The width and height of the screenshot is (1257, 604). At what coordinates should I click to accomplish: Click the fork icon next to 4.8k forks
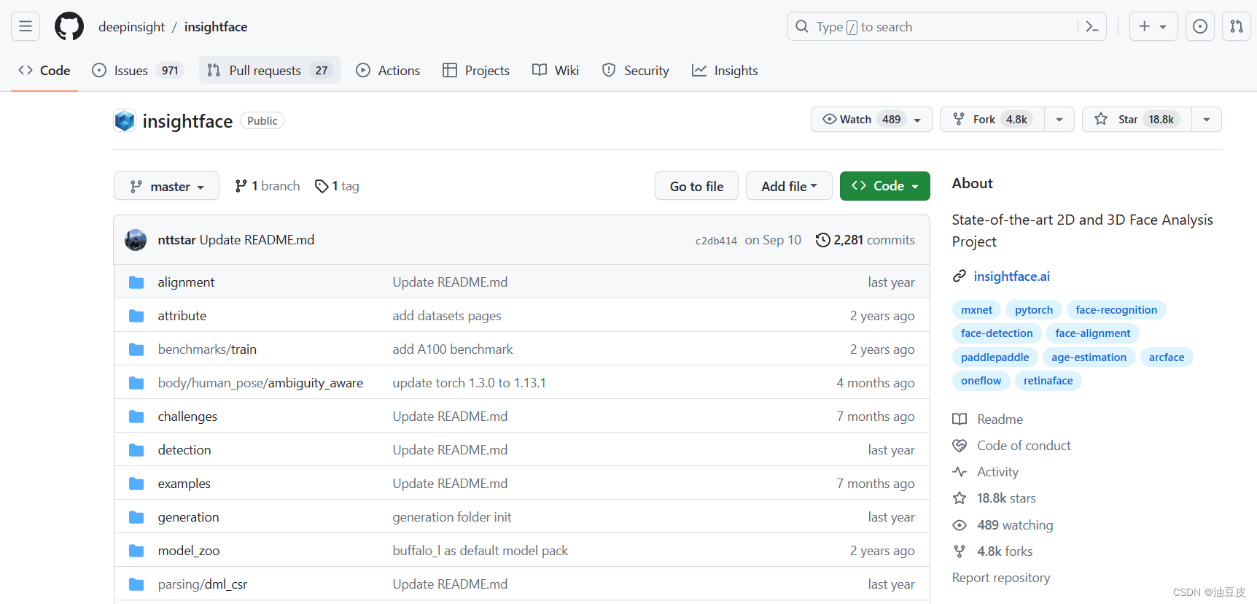point(960,551)
